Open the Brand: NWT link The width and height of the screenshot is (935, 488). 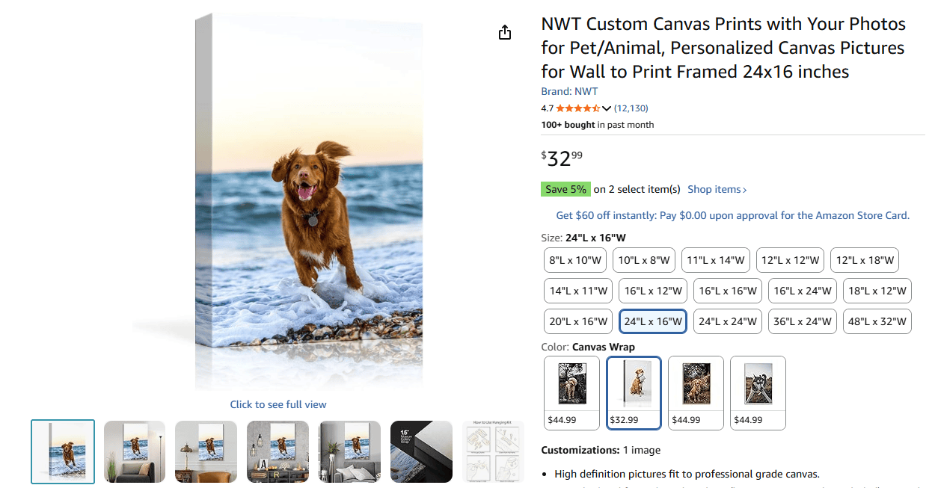(569, 91)
